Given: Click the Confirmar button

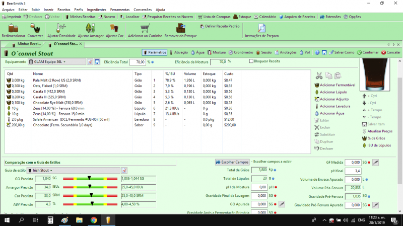Looking at the screenshot, I should click(368, 52).
